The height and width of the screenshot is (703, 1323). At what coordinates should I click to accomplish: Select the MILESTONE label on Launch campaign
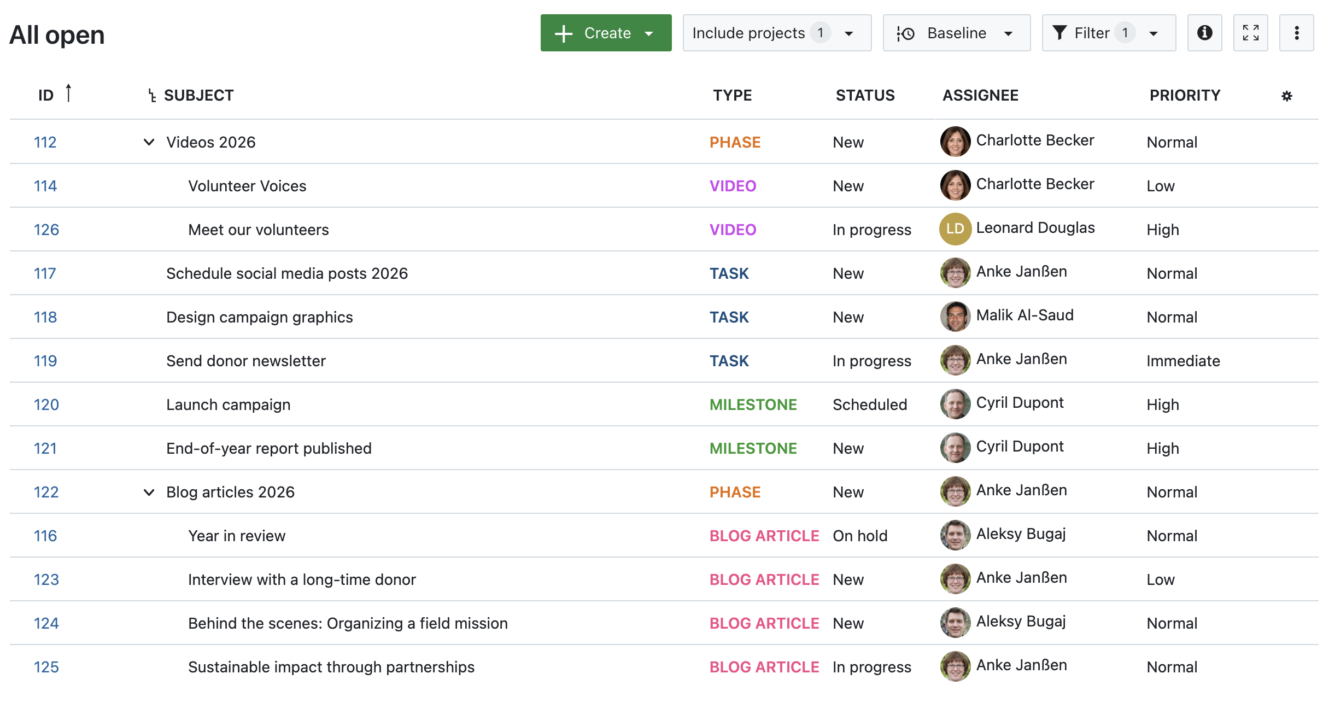pos(753,405)
